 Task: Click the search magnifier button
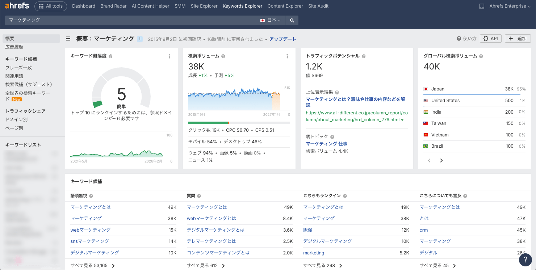[x=292, y=20]
